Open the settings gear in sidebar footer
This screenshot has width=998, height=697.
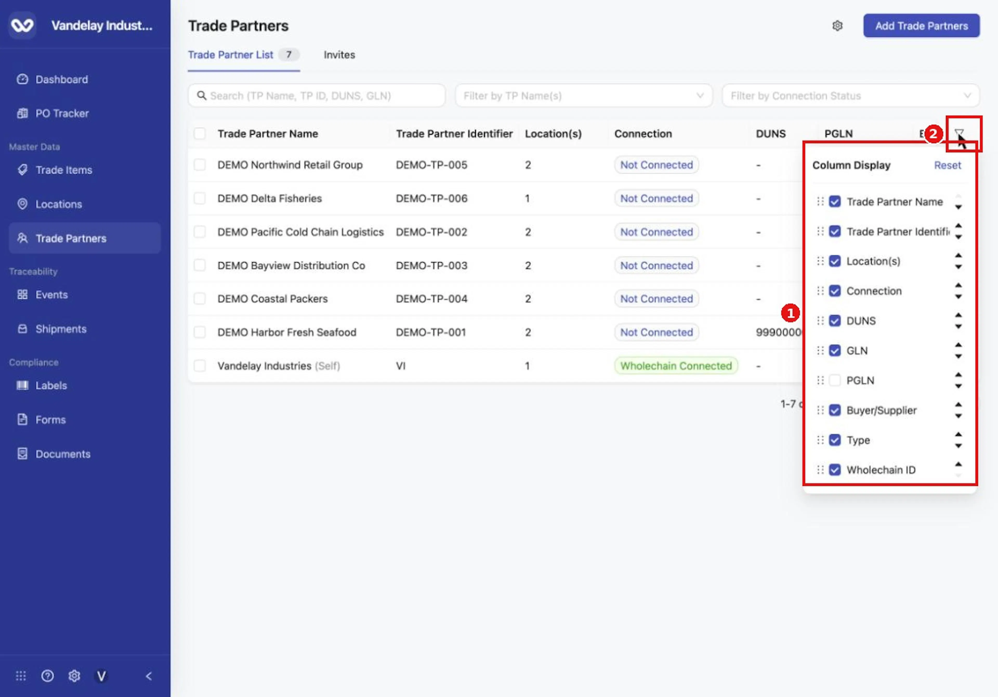(74, 676)
